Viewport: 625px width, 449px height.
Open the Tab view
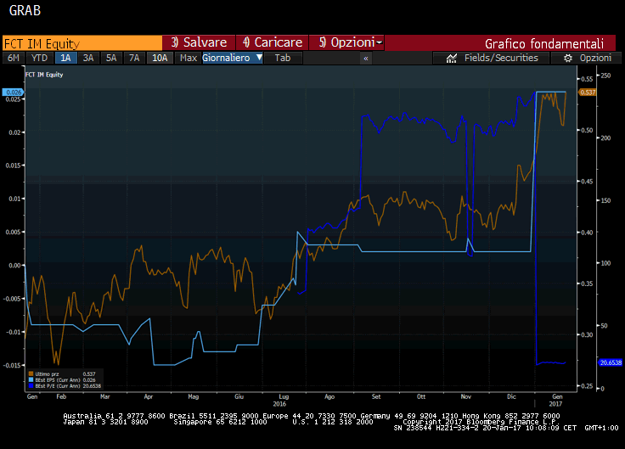click(283, 58)
